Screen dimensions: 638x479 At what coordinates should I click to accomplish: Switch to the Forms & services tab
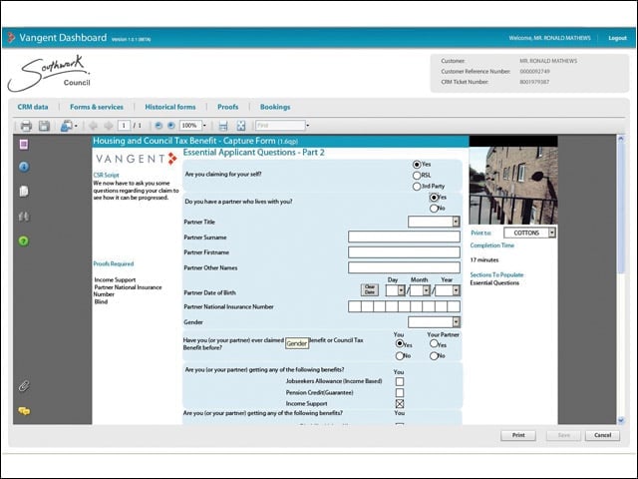click(97, 107)
